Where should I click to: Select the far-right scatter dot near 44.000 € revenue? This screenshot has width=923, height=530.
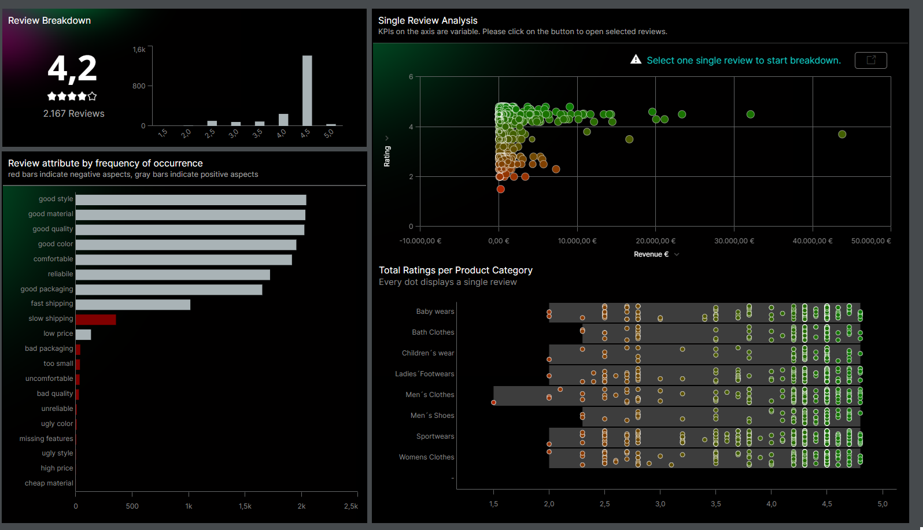842,134
